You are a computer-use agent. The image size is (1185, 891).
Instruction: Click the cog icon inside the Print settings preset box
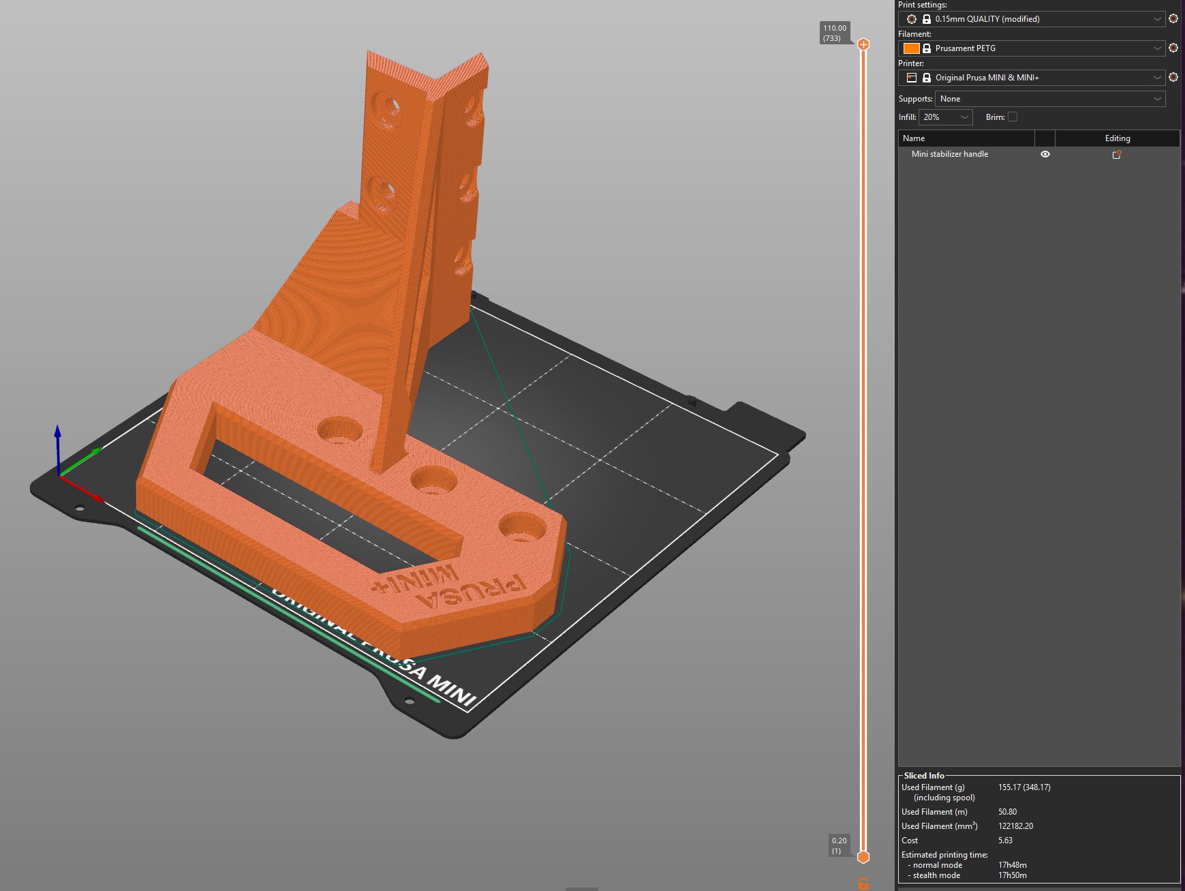click(912, 19)
